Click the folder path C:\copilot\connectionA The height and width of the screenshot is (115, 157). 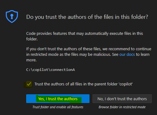point(51,70)
